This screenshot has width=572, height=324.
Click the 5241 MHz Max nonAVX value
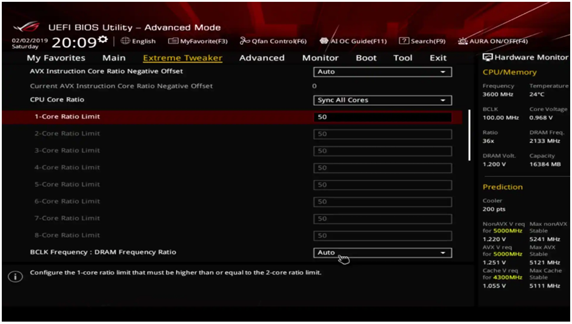(544, 239)
